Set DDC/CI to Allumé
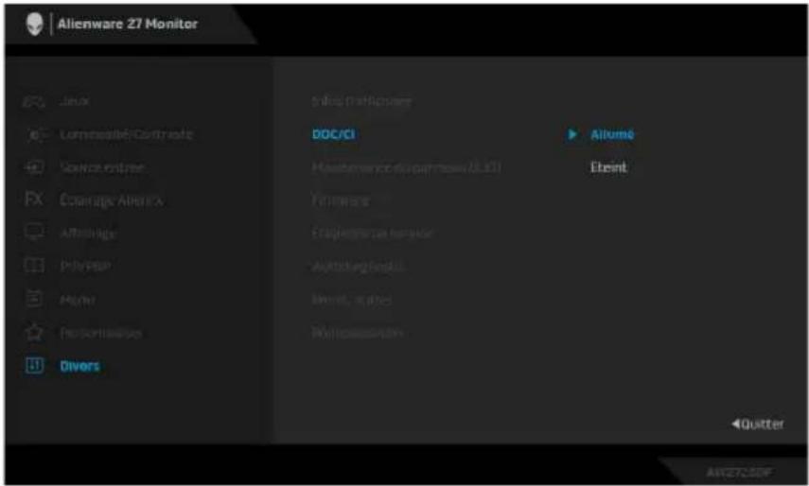The image size is (809, 486). tap(612, 134)
